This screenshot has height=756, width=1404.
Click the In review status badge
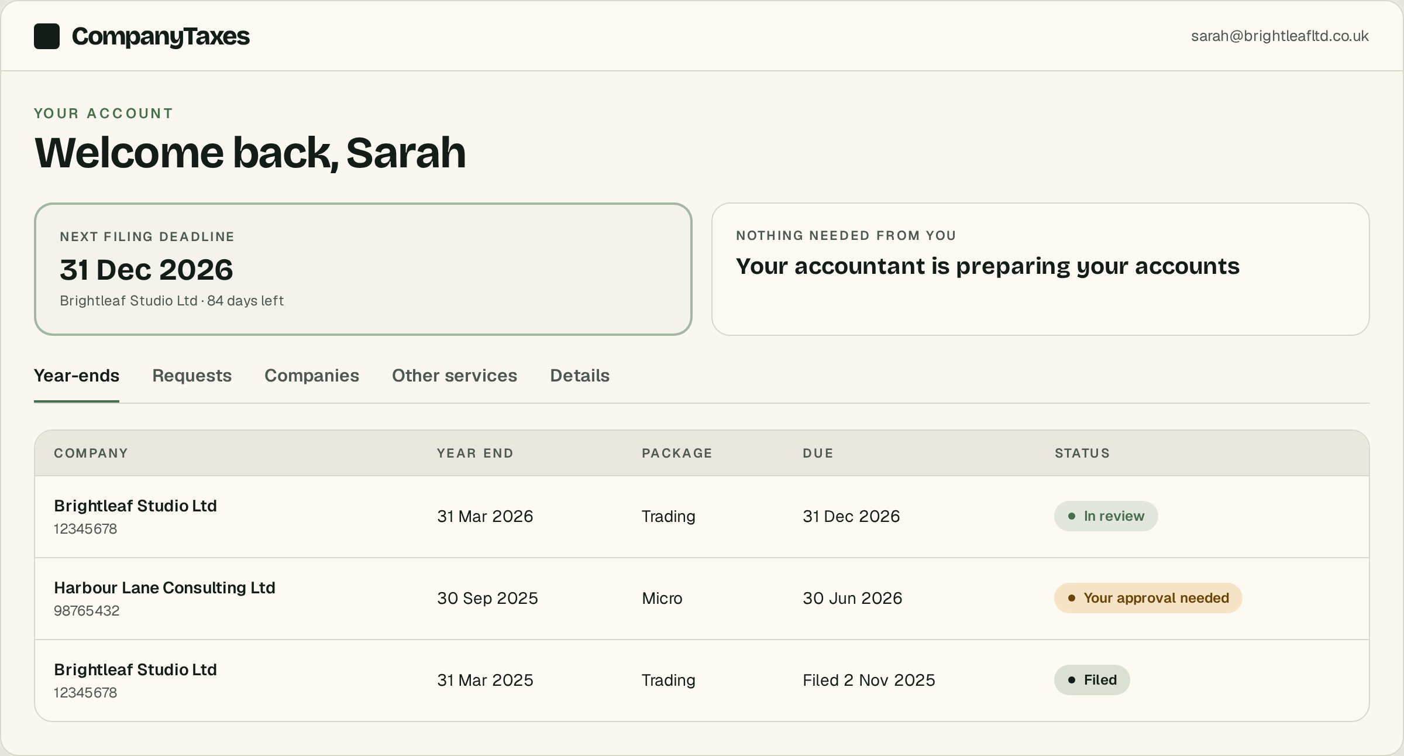(x=1106, y=516)
